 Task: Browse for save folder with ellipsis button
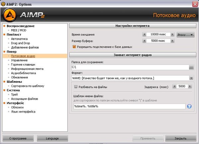point(191,68)
